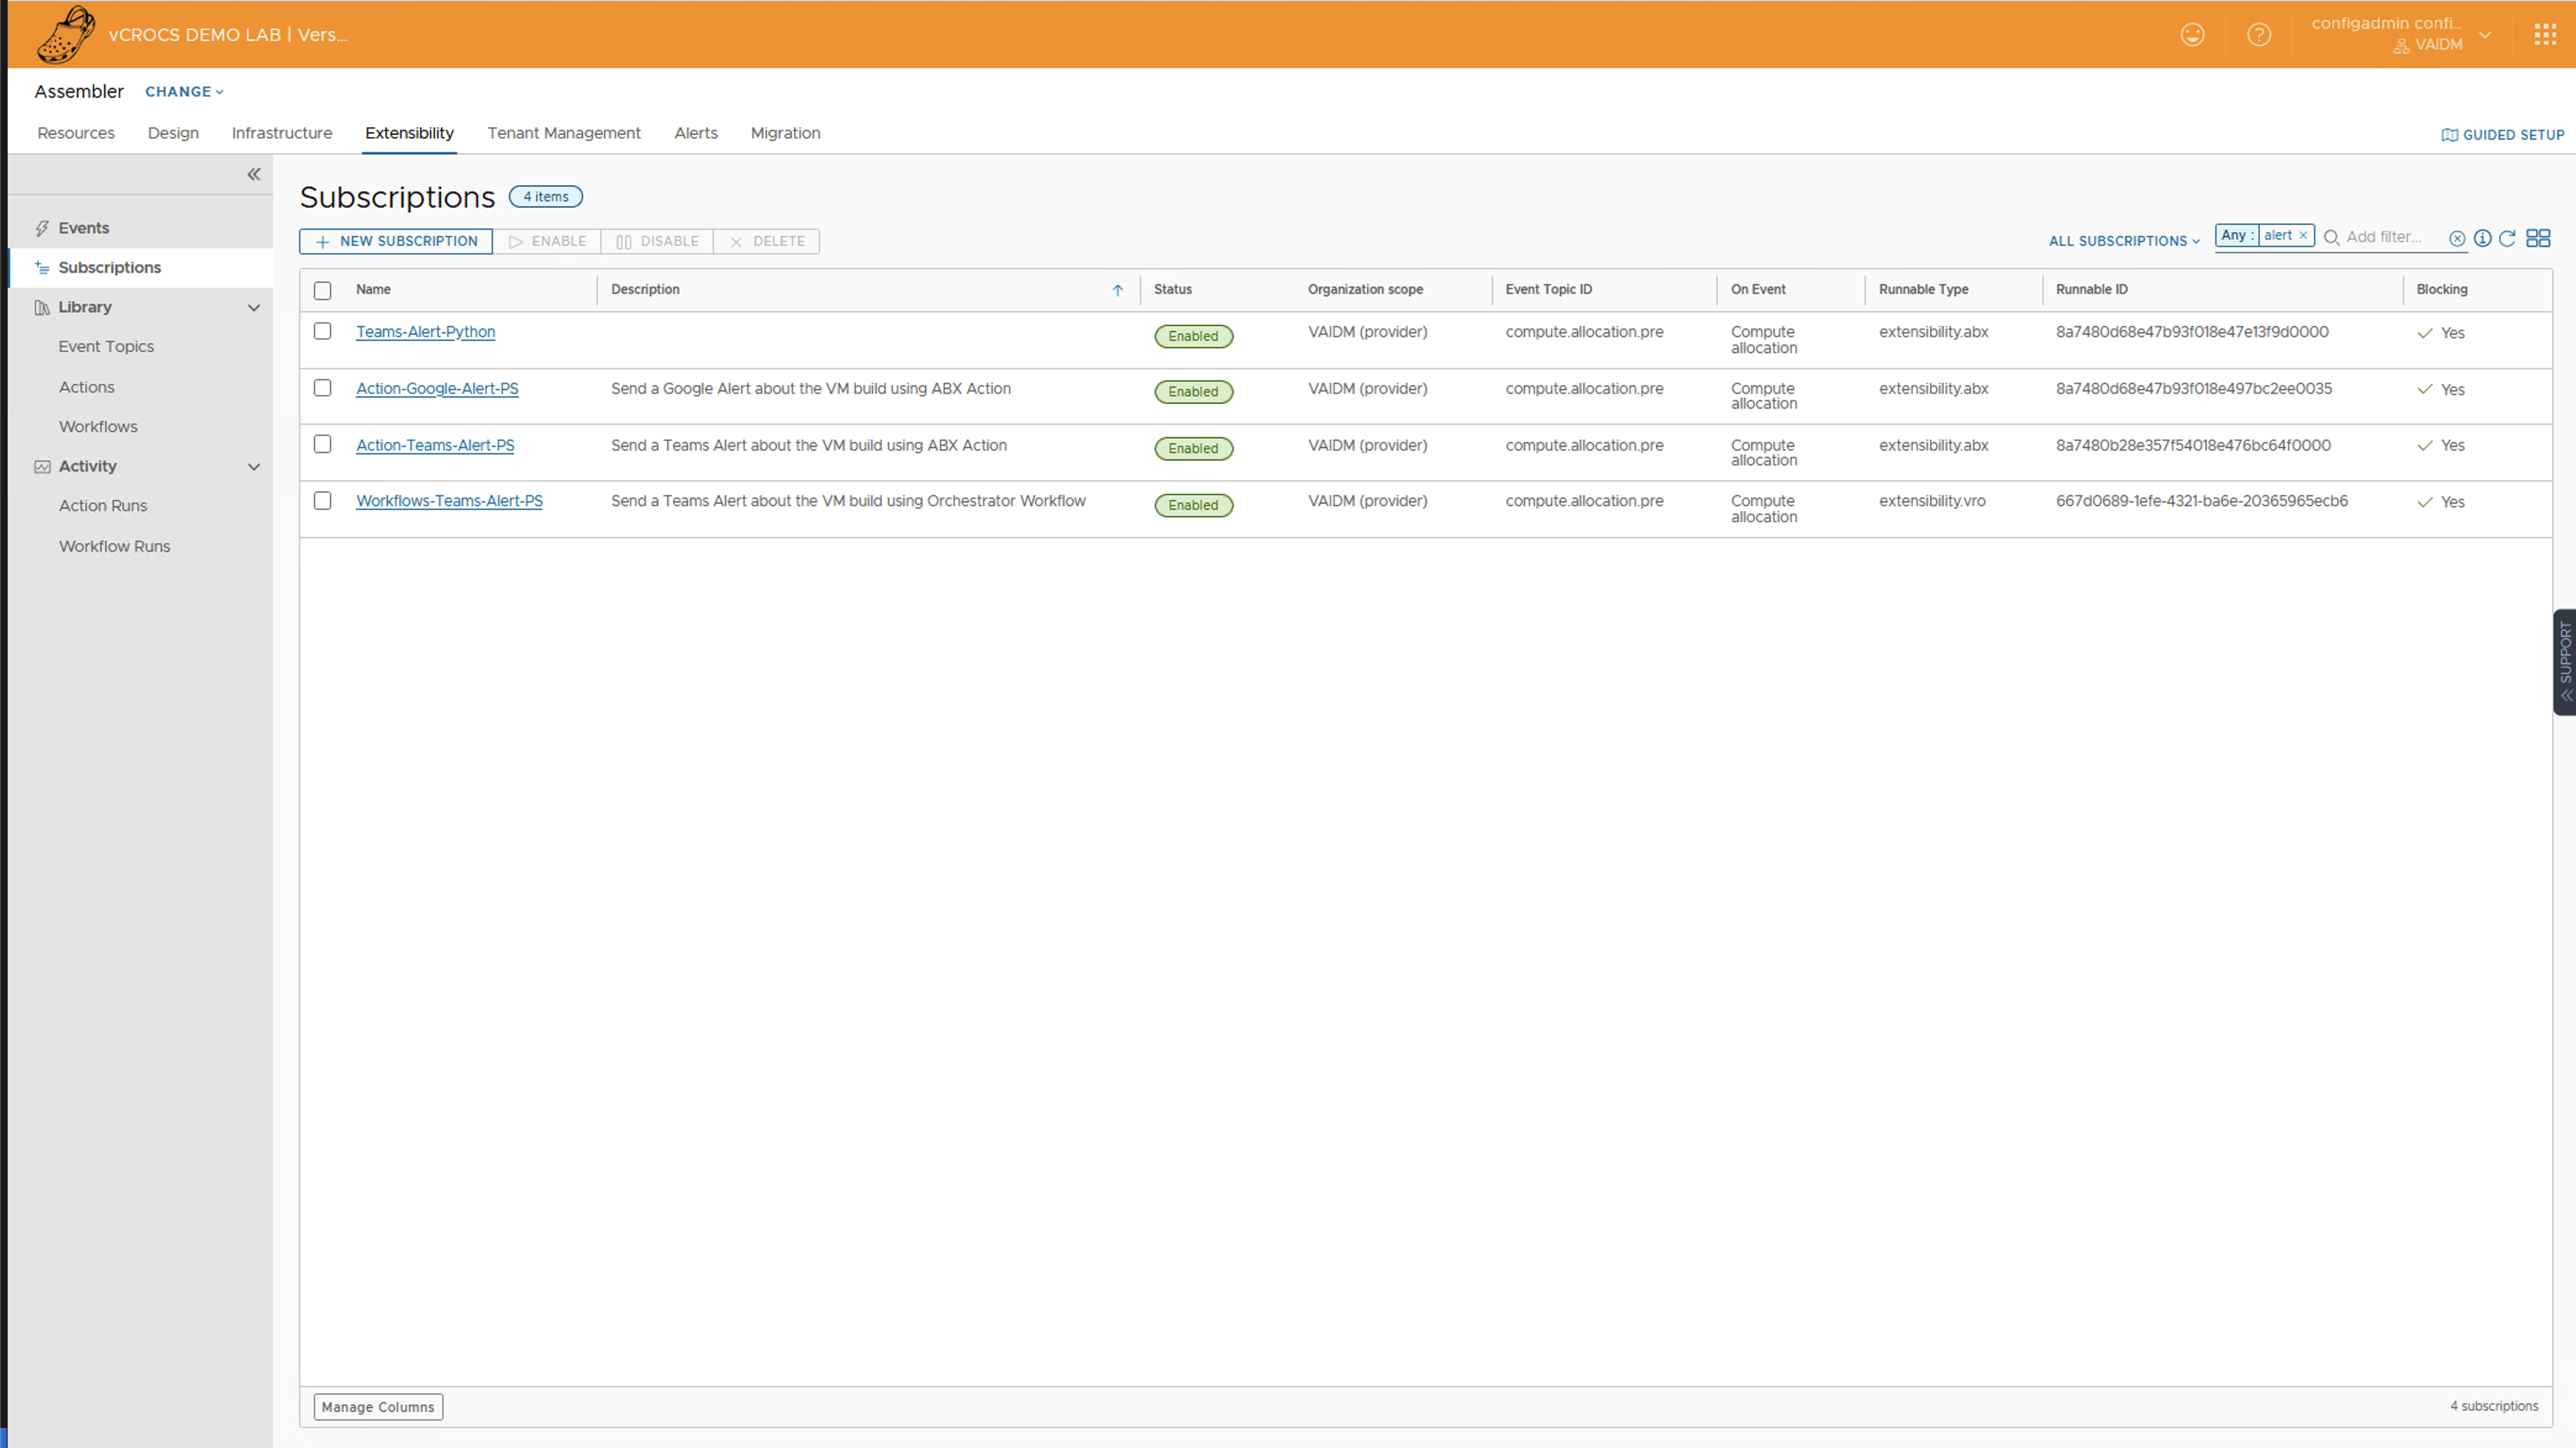
Task: Collapse the left sidebar with double chevron
Action: pyautogui.click(x=254, y=174)
